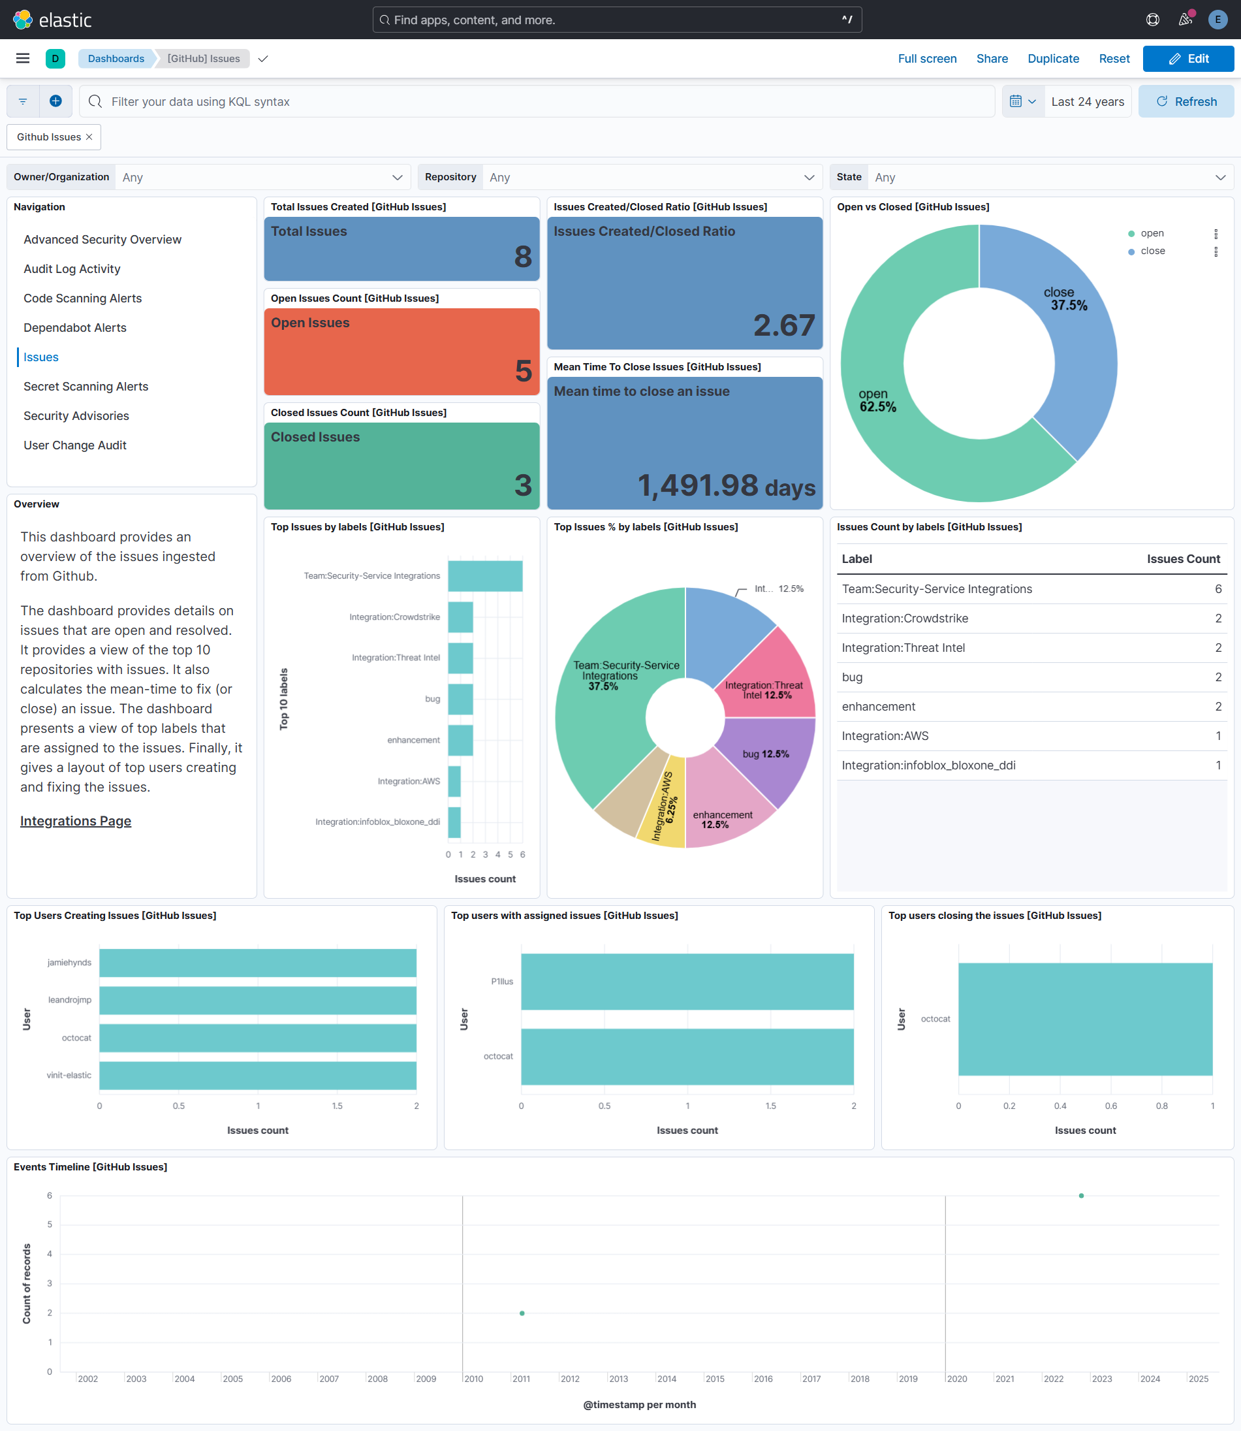The image size is (1241, 1431).
Task: Open the main navigation hamburger menu
Action: pyautogui.click(x=22, y=58)
